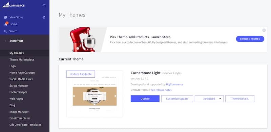Open Image Manager

pos(19,112)
